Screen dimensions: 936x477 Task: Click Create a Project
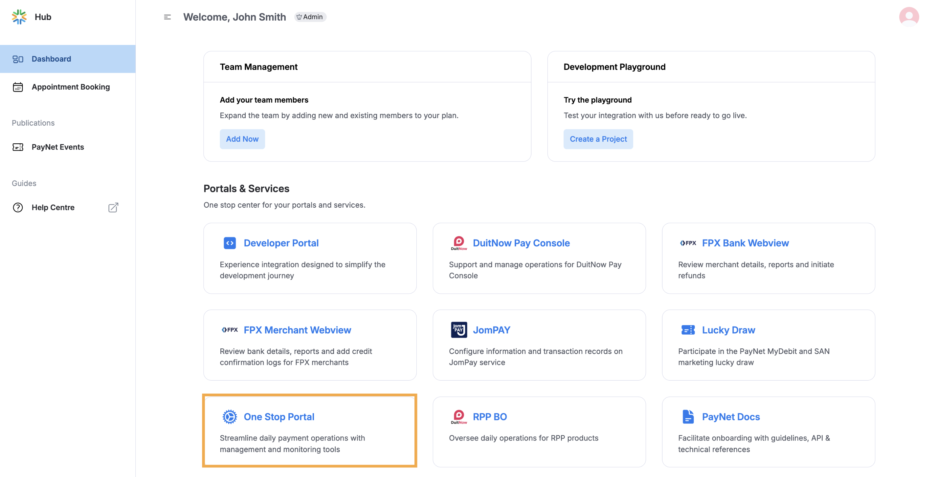tap(598, 139)
